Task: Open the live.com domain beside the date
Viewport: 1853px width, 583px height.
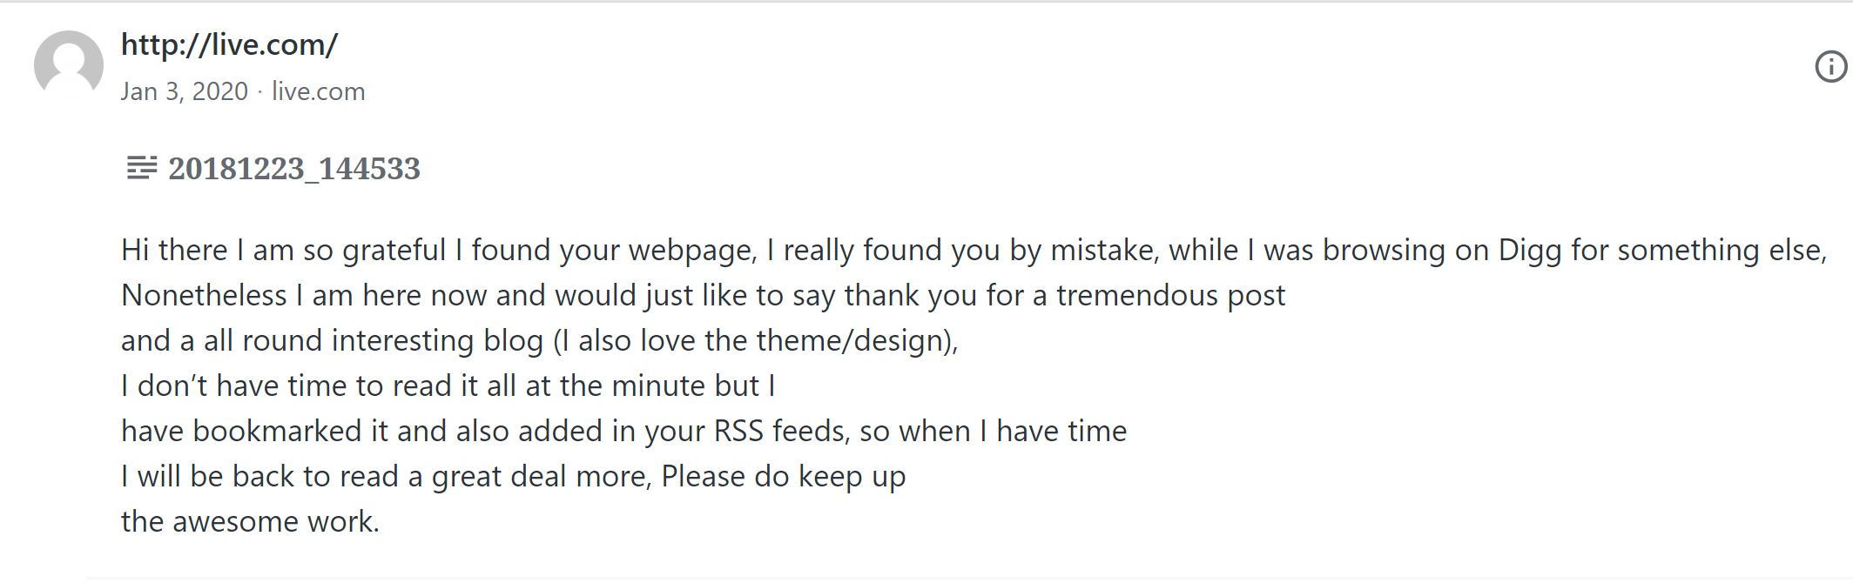Action: [x=318, y=91]
